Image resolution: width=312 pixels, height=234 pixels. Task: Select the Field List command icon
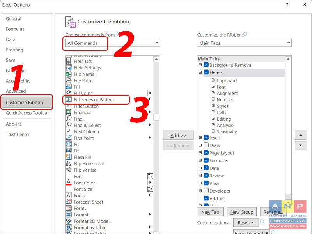[x=68, y=61]
